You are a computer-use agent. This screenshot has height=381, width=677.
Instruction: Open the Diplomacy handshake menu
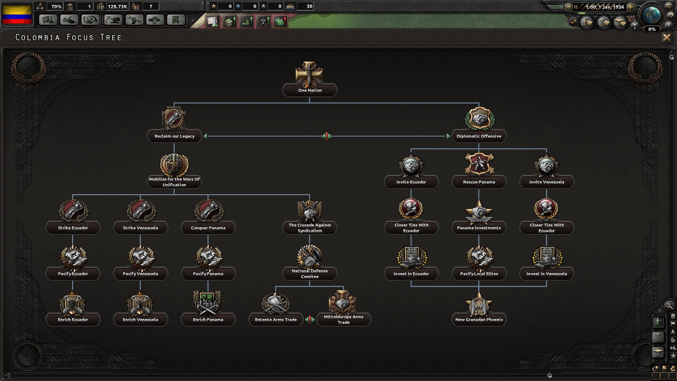pyautogui.click(x=69, y=20)
